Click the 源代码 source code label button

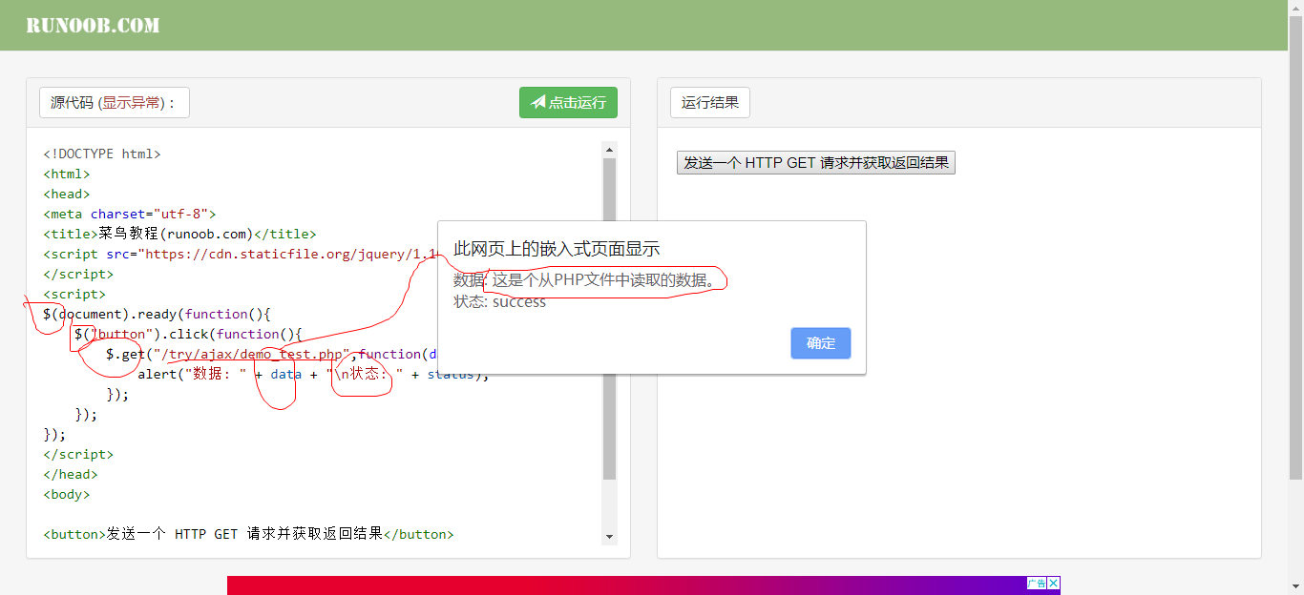point(115,103)
